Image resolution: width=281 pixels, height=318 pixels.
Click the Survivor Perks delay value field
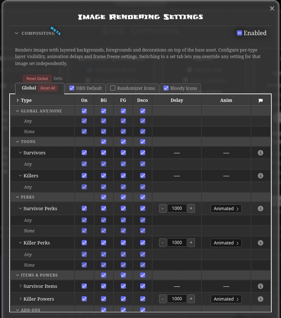(x=177, y=208)
